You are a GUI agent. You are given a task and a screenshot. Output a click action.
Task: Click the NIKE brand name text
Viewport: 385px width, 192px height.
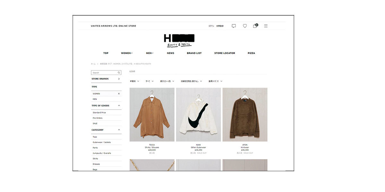click(x=199, y=145)
